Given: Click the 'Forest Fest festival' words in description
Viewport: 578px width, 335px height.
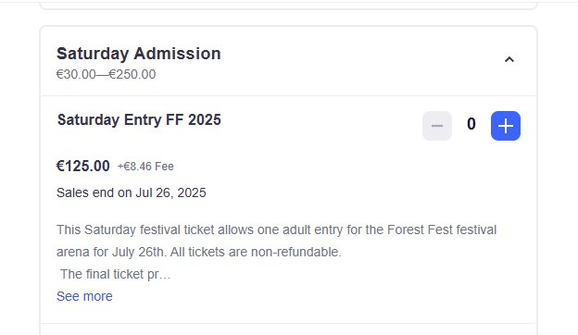Looking at the screenshot, I should click(x=442, y=230).
